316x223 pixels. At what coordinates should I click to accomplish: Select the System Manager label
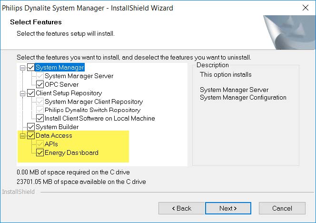60,67
